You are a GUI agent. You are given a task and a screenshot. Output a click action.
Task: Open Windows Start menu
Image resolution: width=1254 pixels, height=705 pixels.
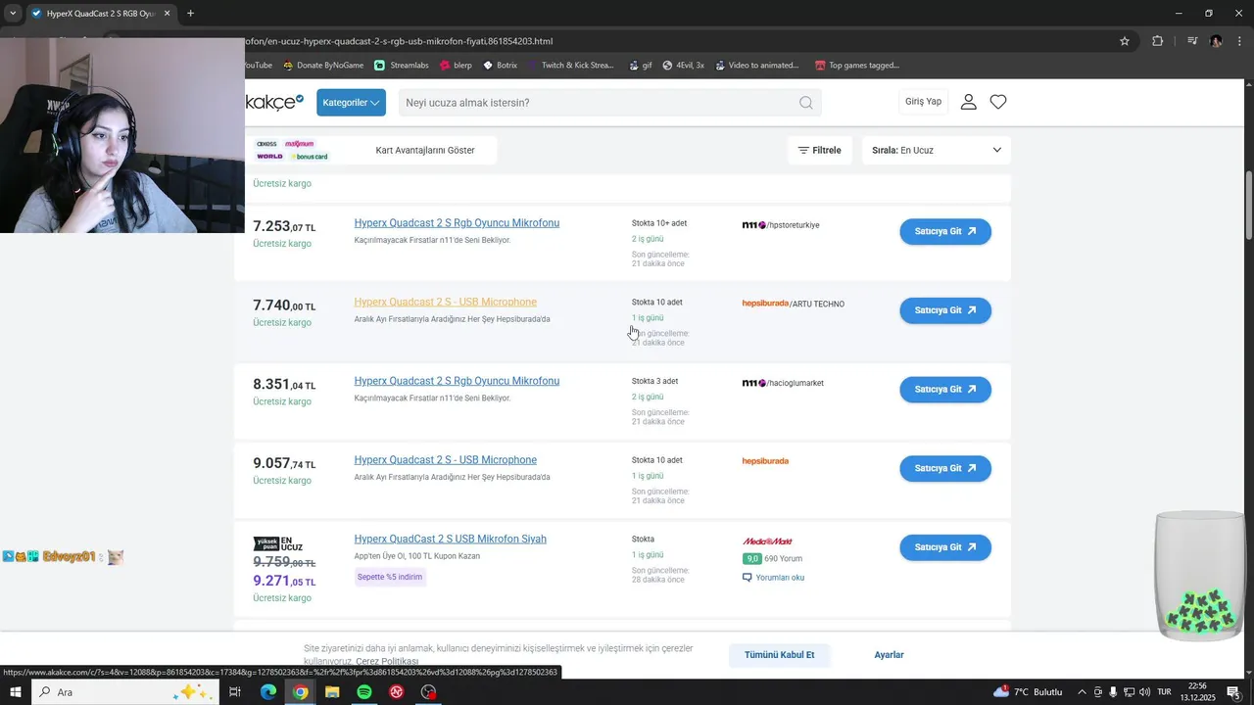[x=16, y=692]
